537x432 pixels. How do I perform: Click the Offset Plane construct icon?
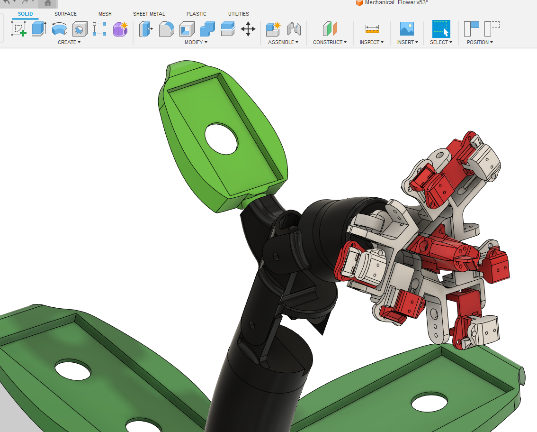pos(330,29)
